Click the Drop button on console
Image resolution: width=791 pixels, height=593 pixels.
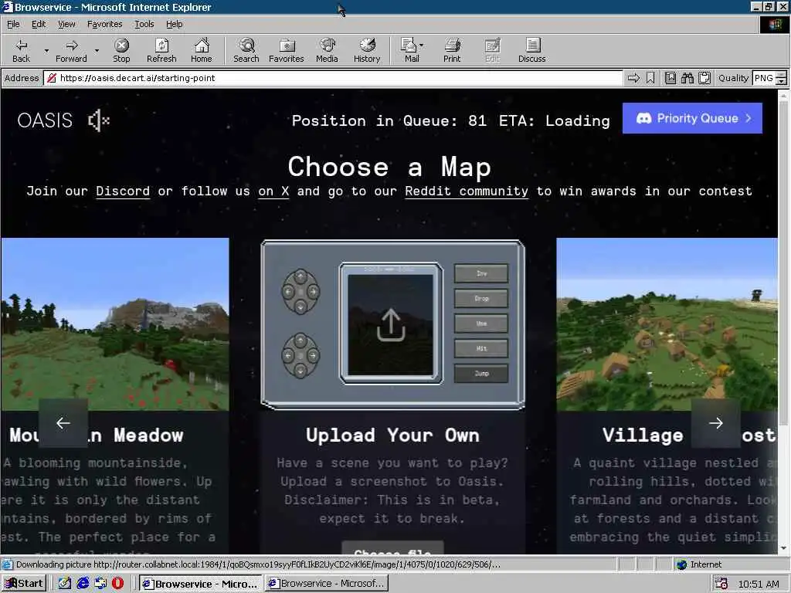click(481, 299)
